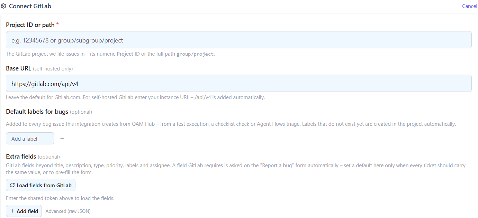This screenshot has width=478, height=218.
Task: Click the Default labels for bugs heading
Action: (37, 112)
